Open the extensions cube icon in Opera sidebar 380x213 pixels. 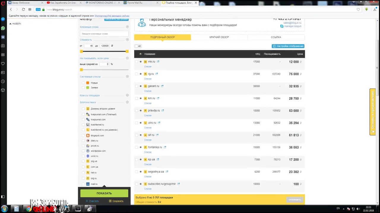tap(3, 90)
